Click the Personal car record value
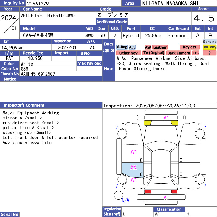 tap(178, 36)
